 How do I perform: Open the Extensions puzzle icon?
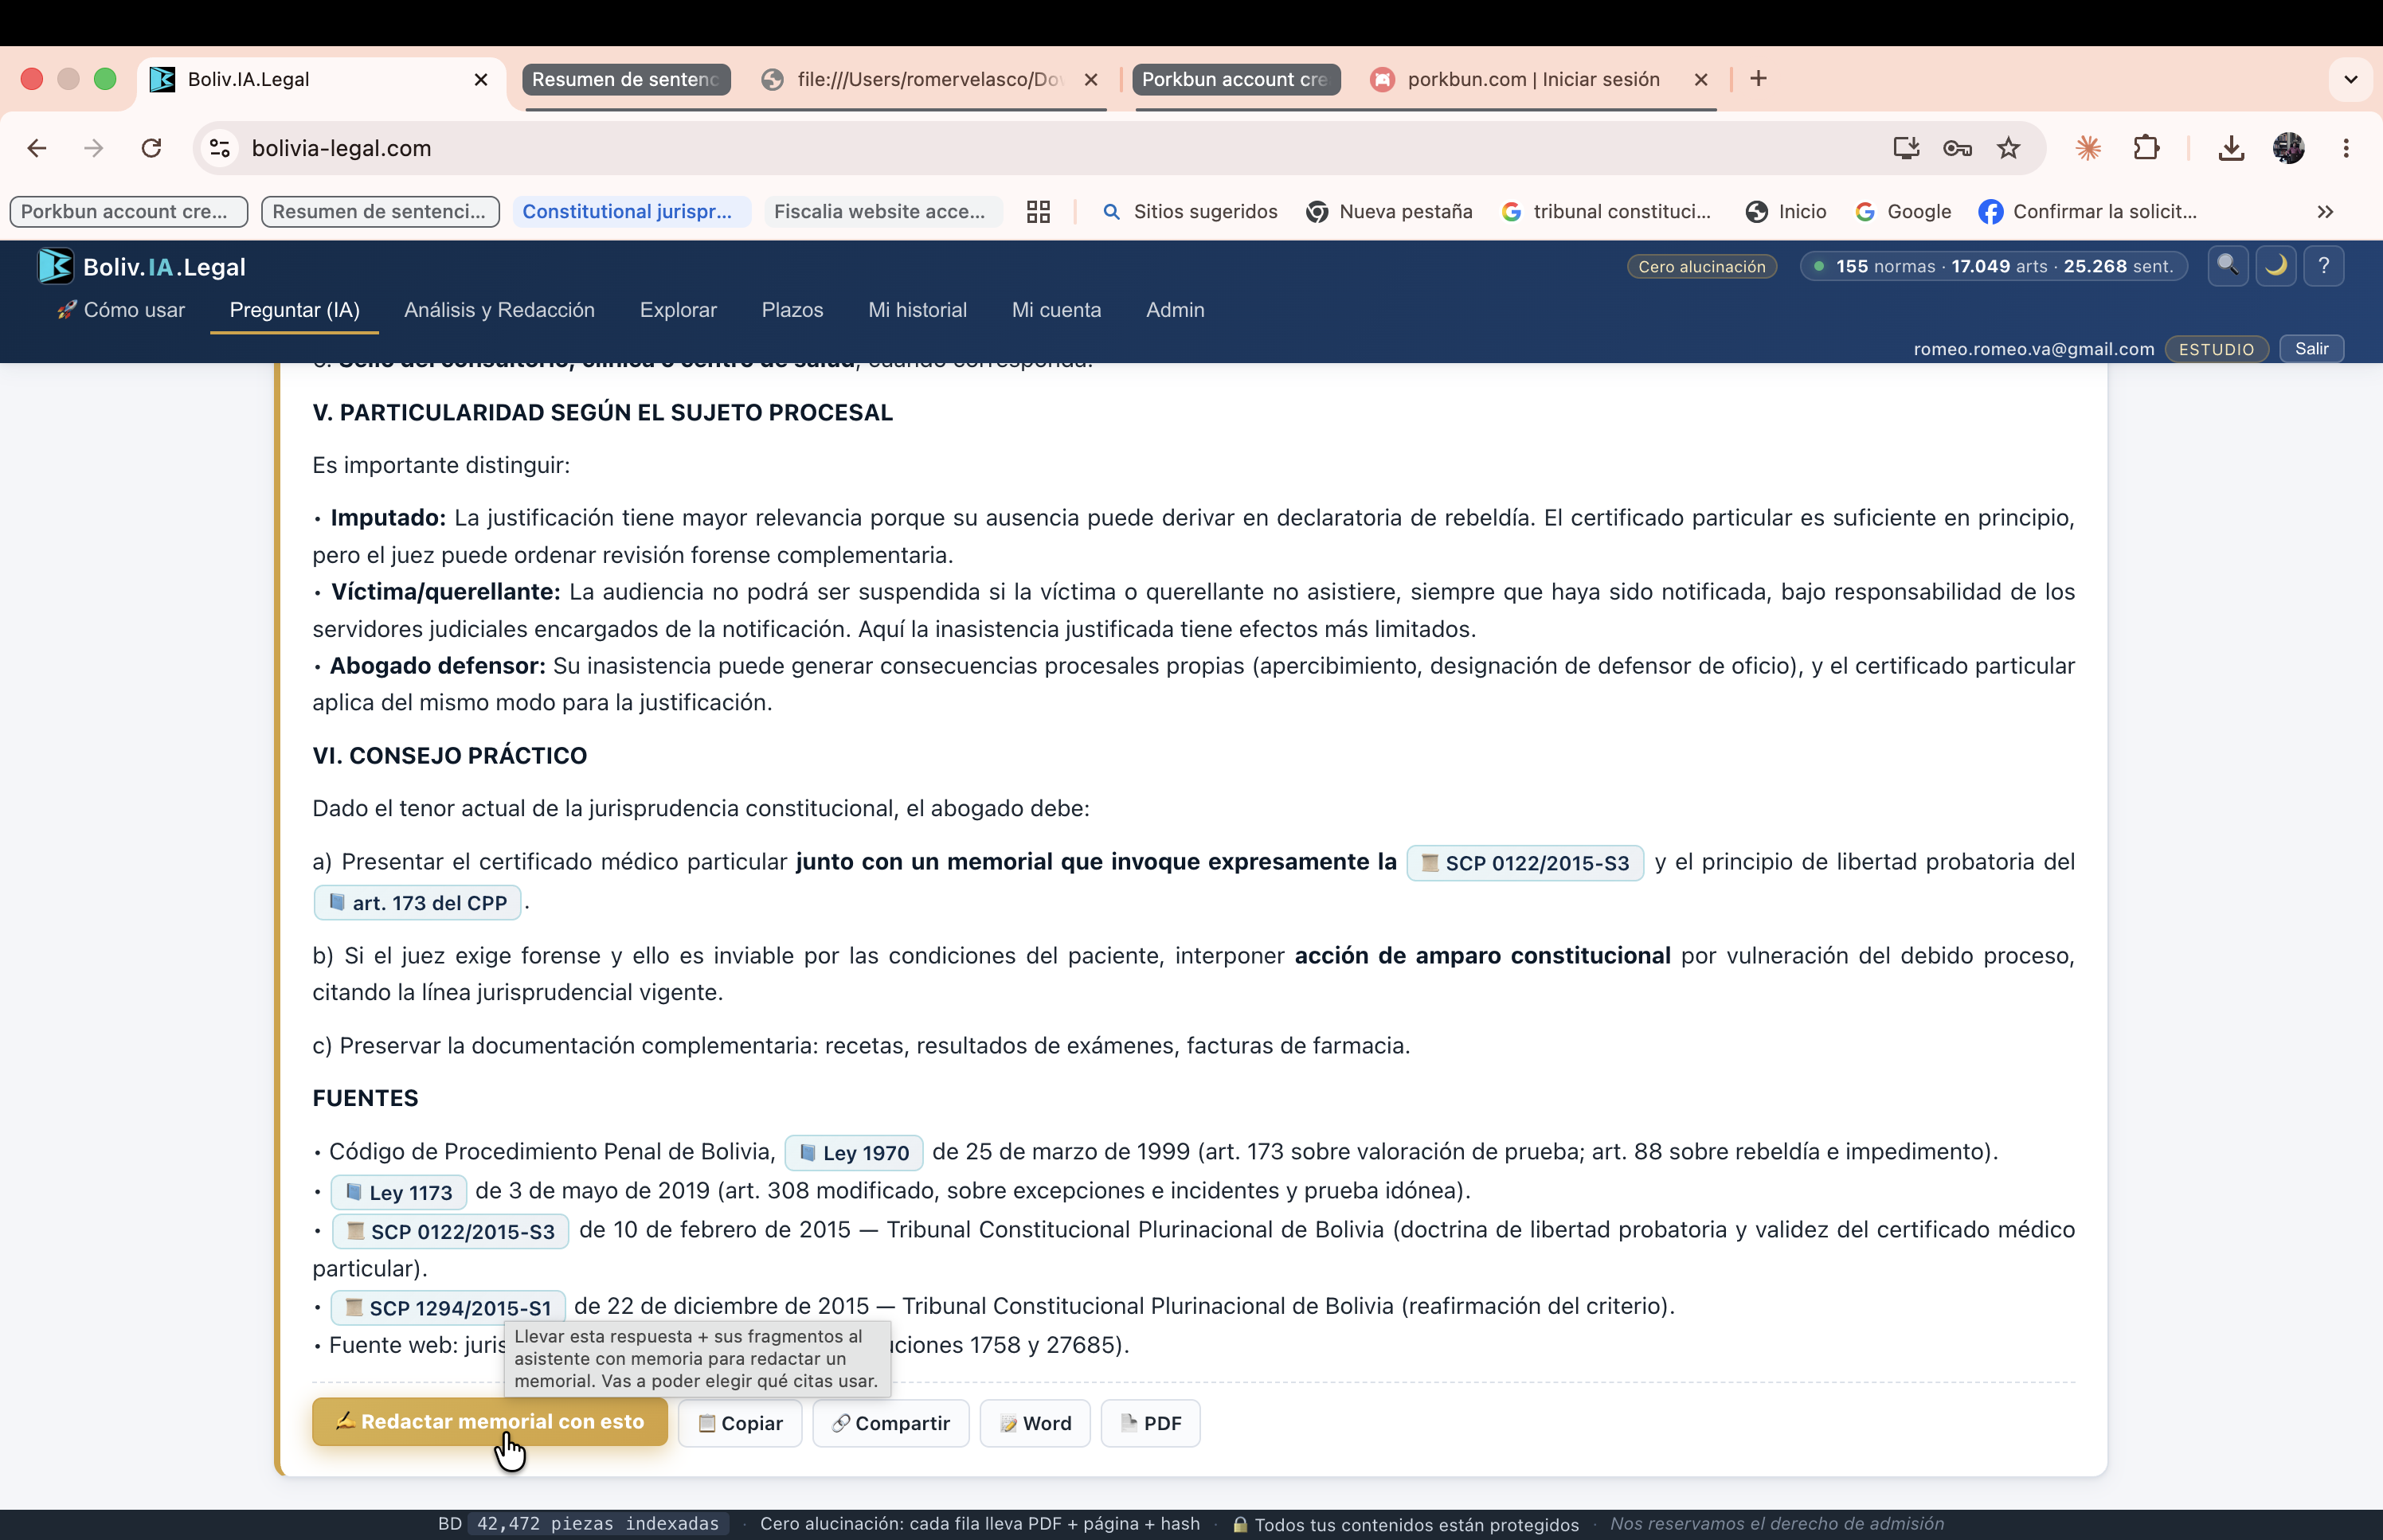(x=2146, y=148)
